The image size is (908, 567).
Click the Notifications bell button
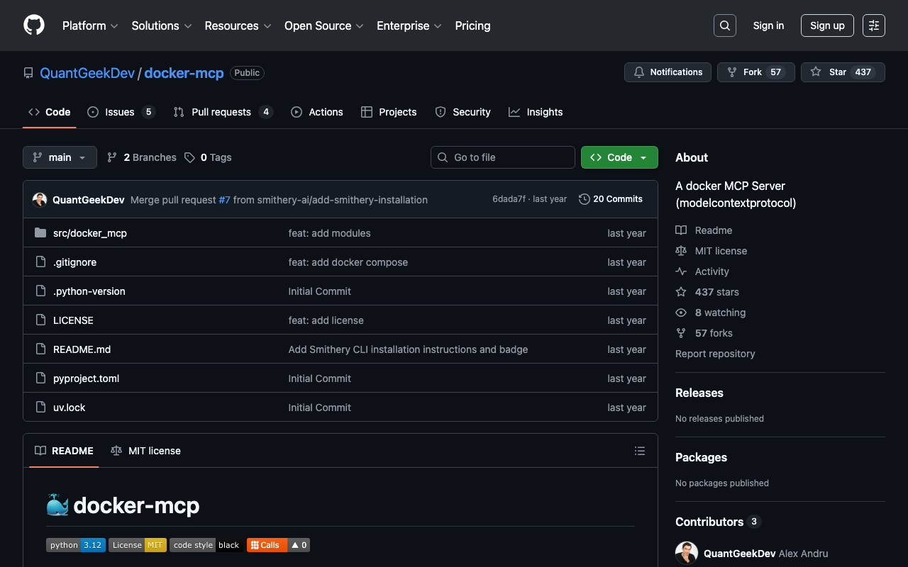[x=668, y=72]
